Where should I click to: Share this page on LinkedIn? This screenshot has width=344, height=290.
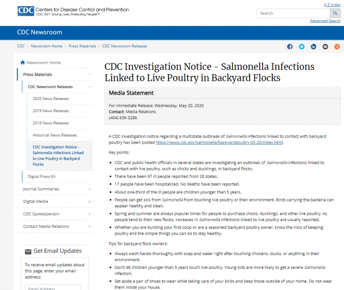314,46
